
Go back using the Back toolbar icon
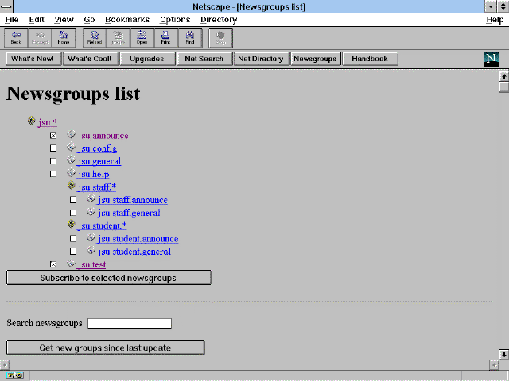coord(16,38)
